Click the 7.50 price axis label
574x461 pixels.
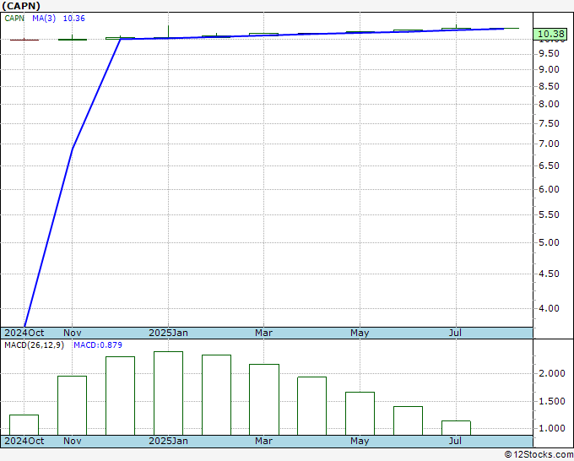(x=549, y=123)
